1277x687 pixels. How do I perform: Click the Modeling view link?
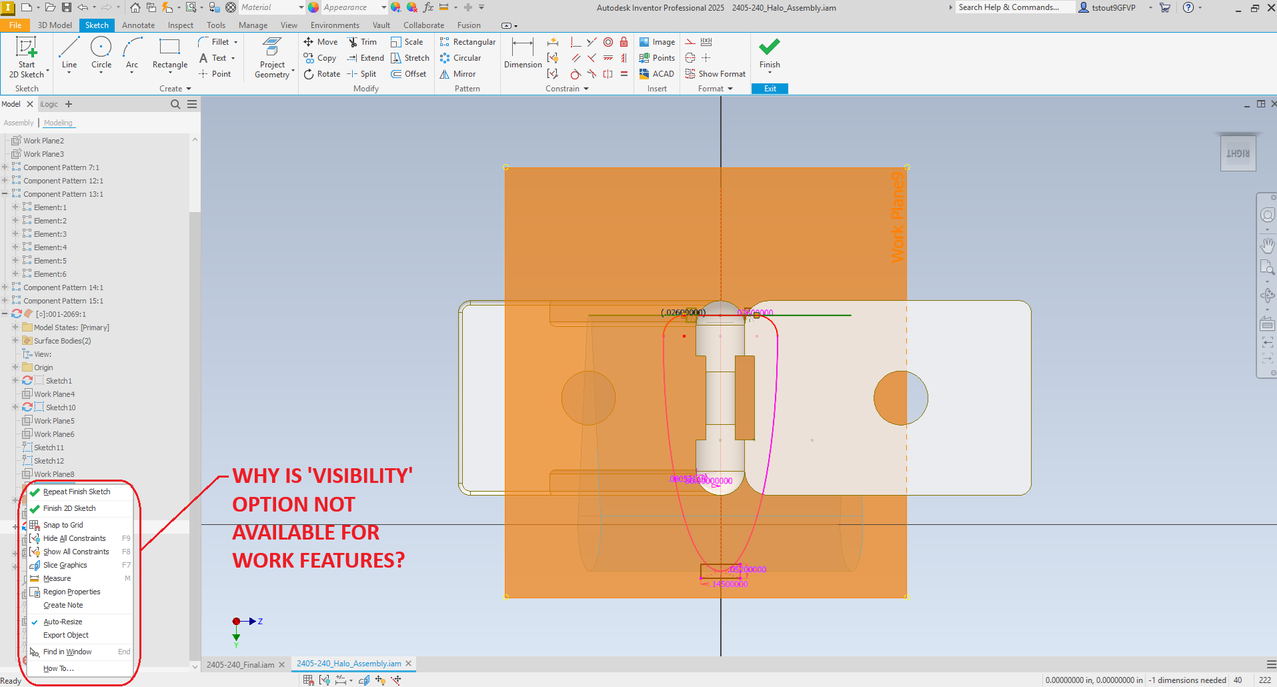click(58, 123)
